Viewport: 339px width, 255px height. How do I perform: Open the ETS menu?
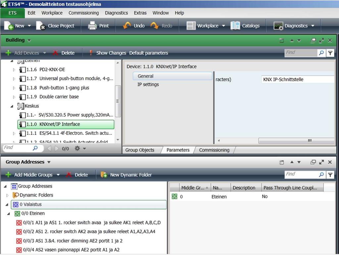point(13,13)
